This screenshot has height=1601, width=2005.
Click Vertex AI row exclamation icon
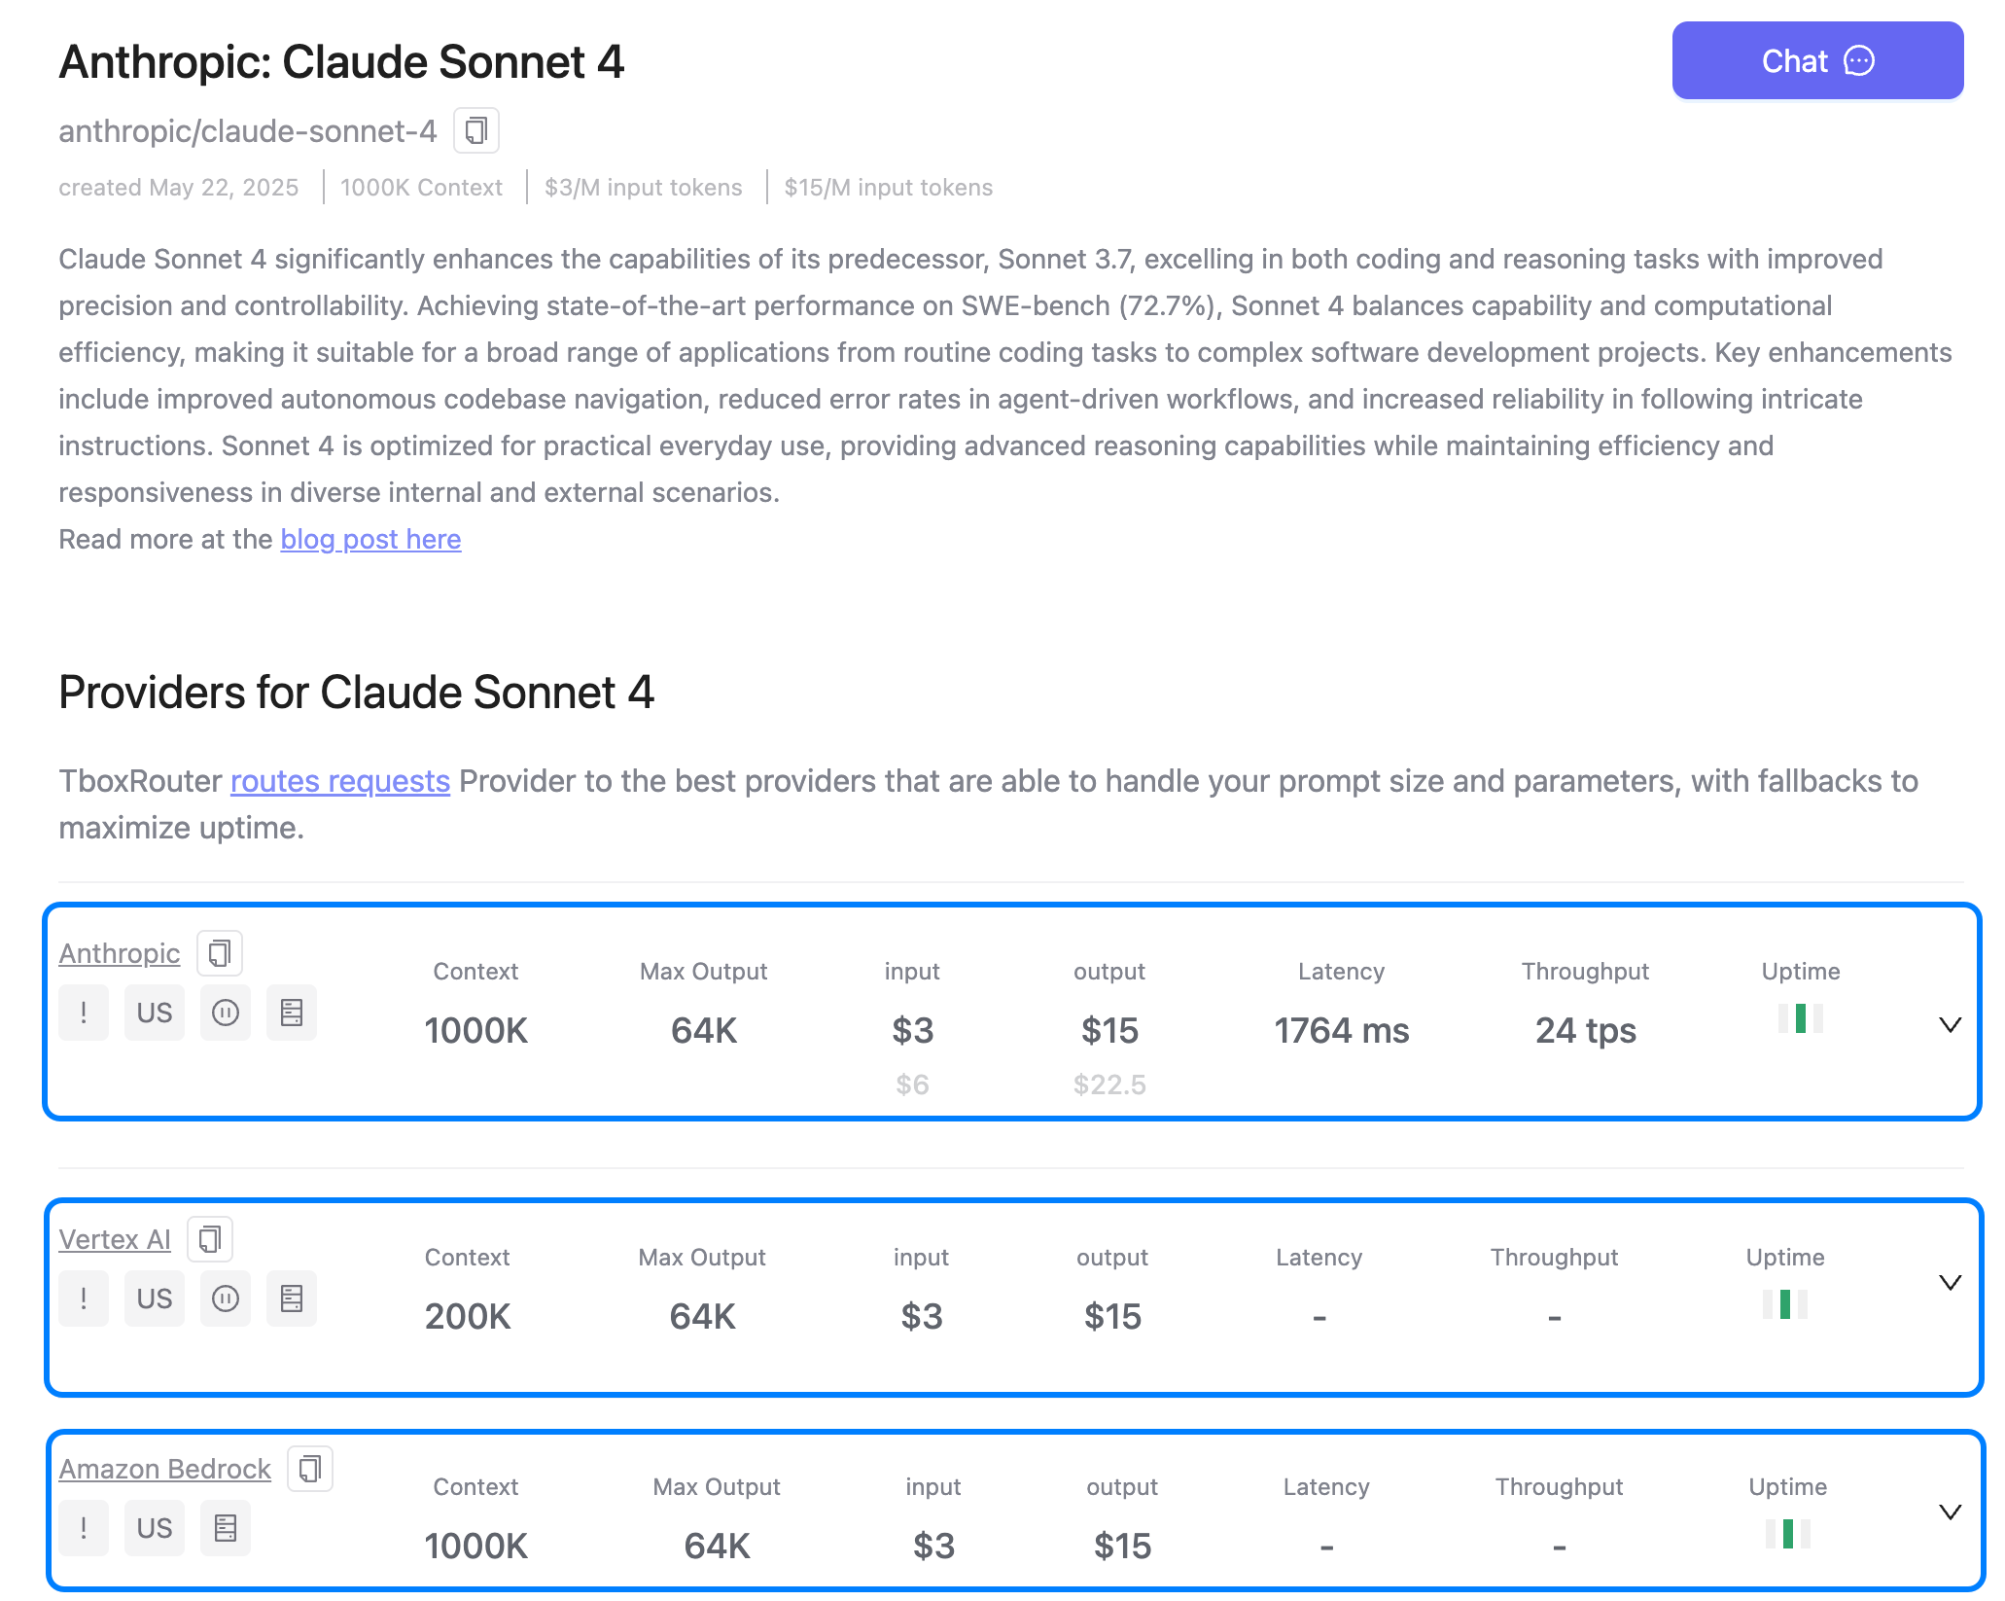point(84,1299)
